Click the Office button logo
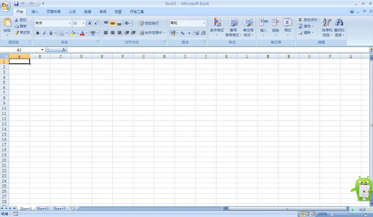Image resolution: width=373 pixels, height=217 pixels. click(x=5, y=6)
